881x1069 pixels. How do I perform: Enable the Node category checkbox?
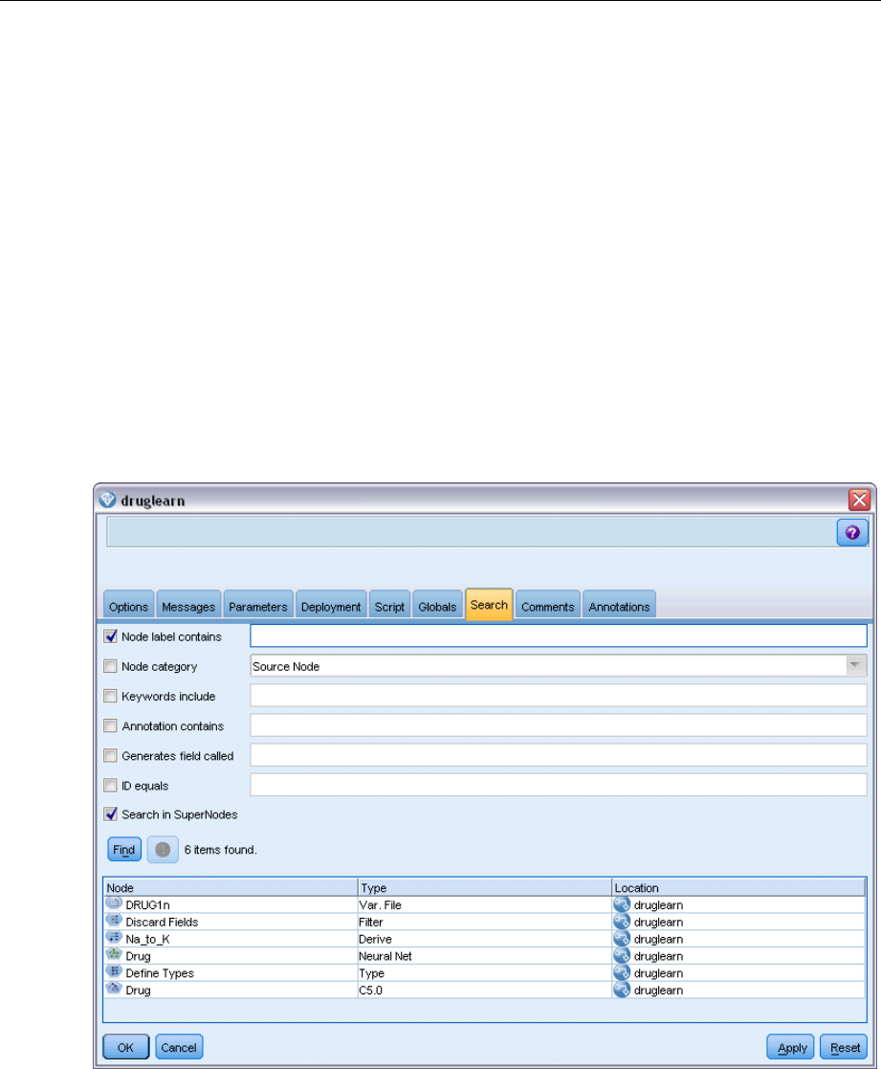(x=110, y=666)
